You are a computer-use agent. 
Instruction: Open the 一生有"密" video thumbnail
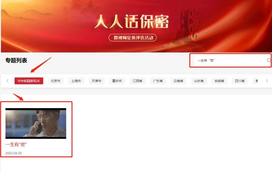[x=36, y=123]
